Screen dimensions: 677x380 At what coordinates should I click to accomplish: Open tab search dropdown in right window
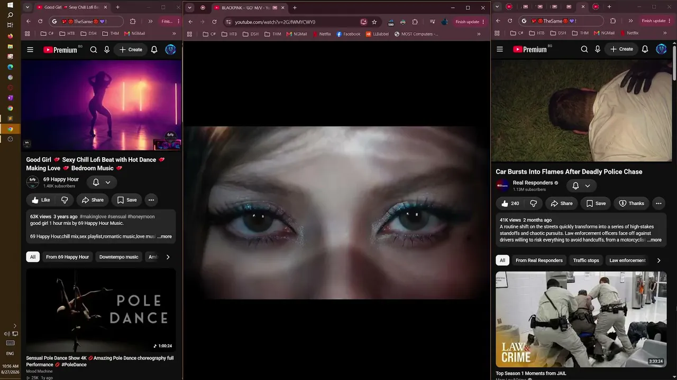(496, 7)
